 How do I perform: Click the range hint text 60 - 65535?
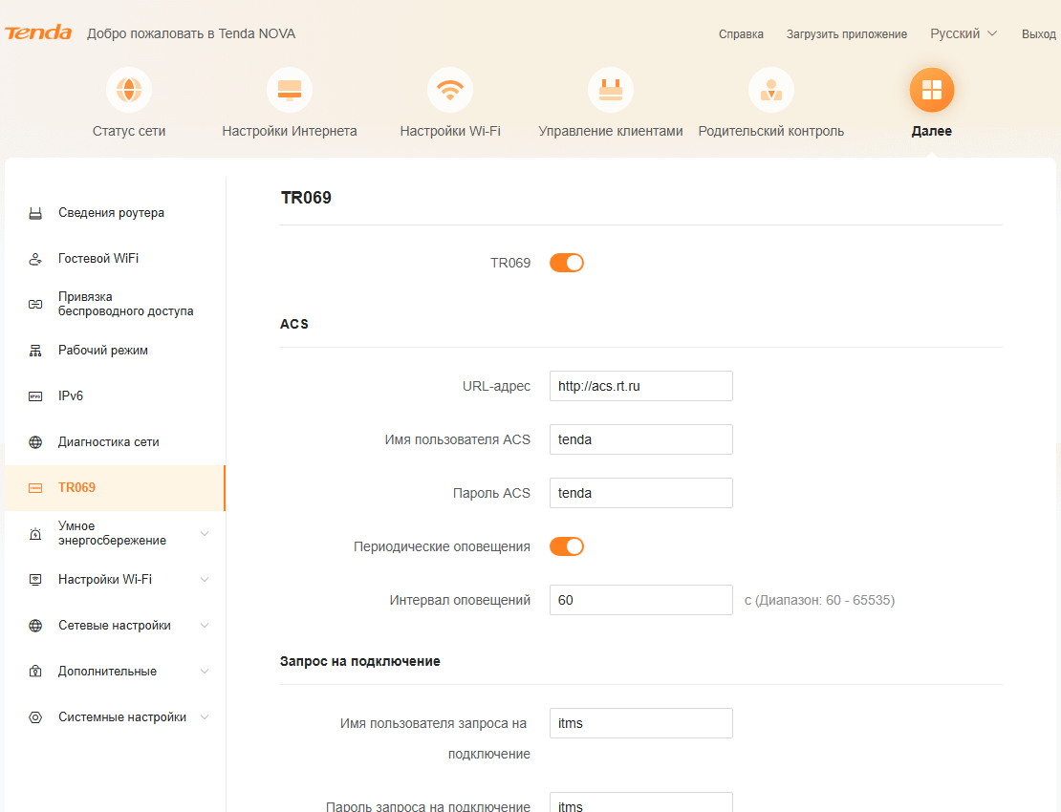tap(819, 600)
